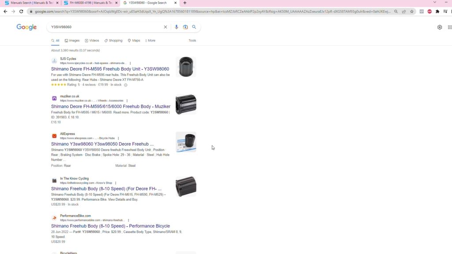This screenshot has height=254, width=452.
Task: Click the browser address bar URL
Action: 212,11
